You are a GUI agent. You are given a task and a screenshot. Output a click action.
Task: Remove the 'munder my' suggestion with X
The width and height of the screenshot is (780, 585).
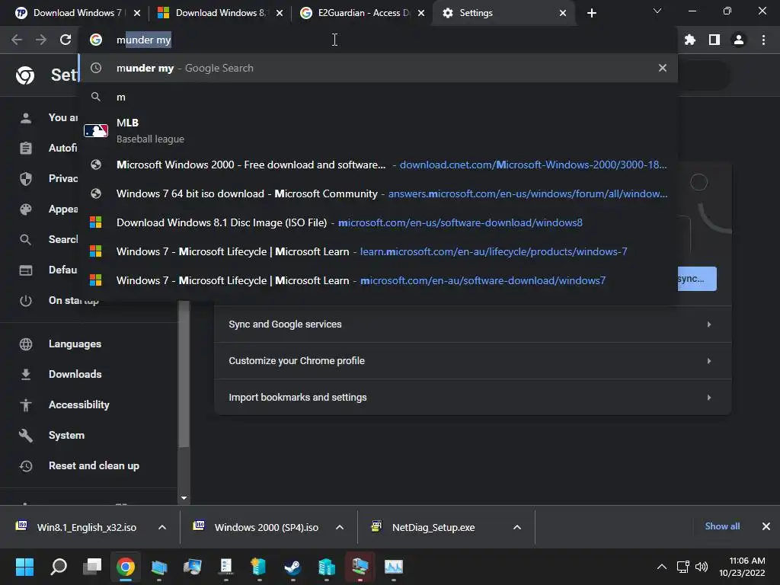[x=663, y=68]
